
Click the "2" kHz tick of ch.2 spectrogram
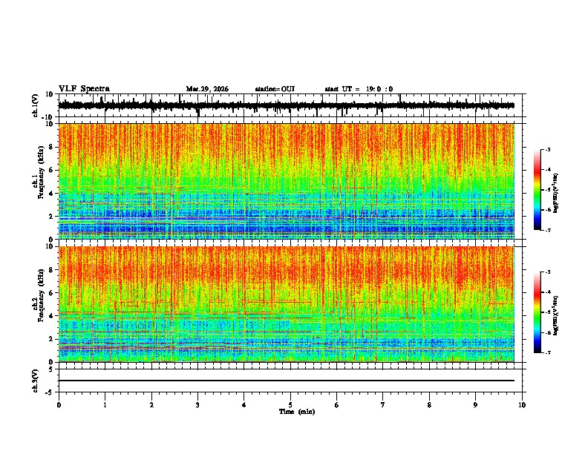(x=51, y=339)
